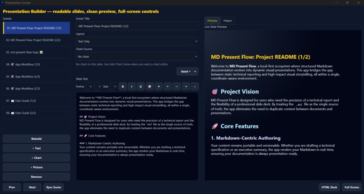The height and width of the screenshot is (194, 364).
Task: Add a picture scene with + Picture
Action: click(x=37, y=167)
